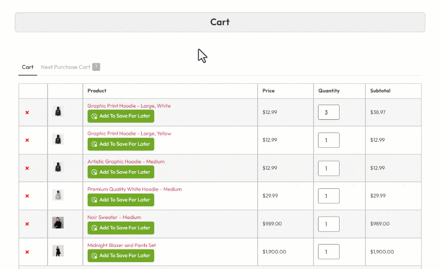441x269 pixels.
Task: Remove Premium Quality White Hoodie via red X
Action: 27,196
